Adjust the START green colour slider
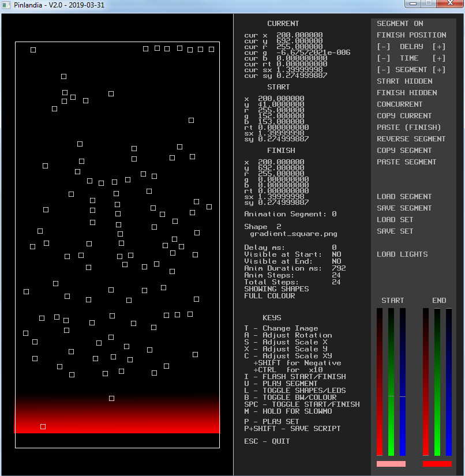The width and height of the screenshot is (465, 476). tap(391, 396)
